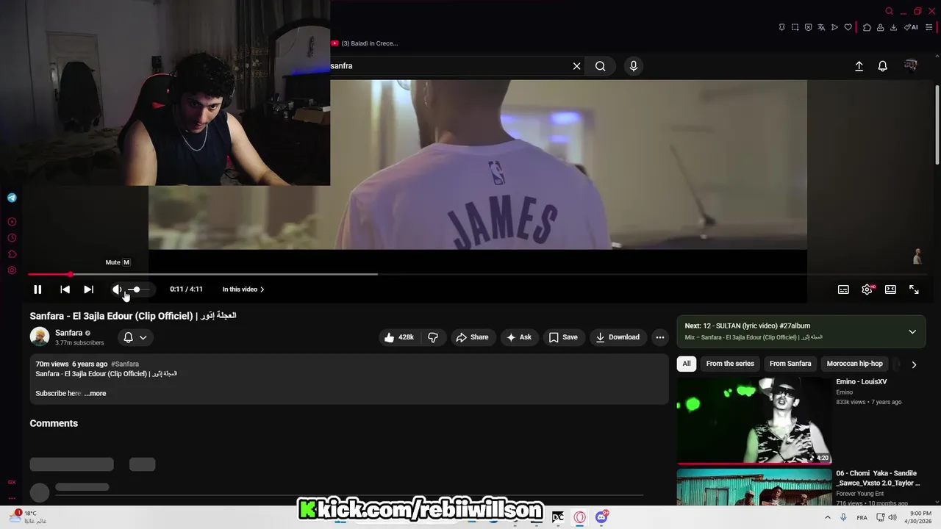This screenshot has width=941, height=529.
Task: Switch to theater mode
Action: [x=890, y=289]
